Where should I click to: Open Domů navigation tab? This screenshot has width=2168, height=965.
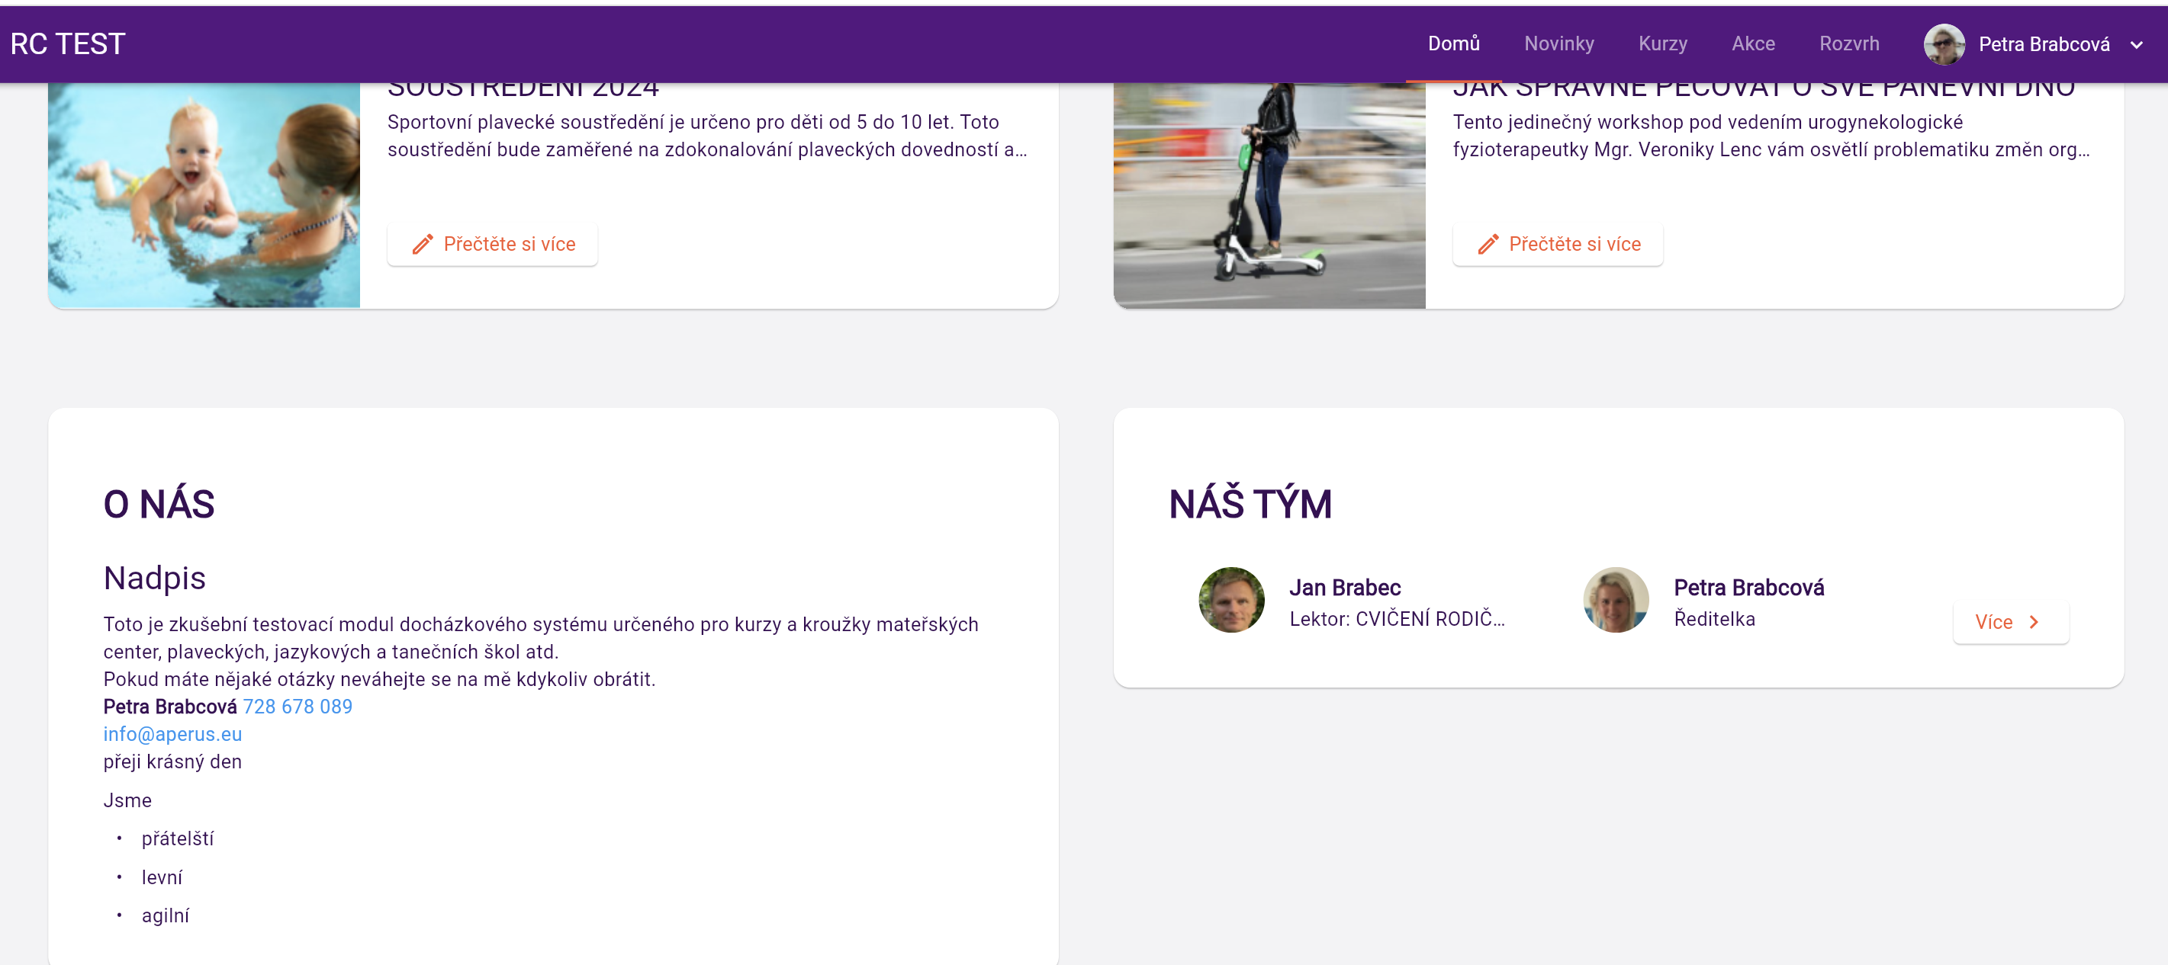[1453, 43]
